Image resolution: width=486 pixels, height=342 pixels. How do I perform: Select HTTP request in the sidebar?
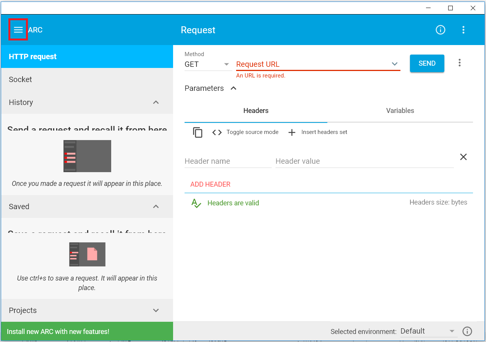87,56
